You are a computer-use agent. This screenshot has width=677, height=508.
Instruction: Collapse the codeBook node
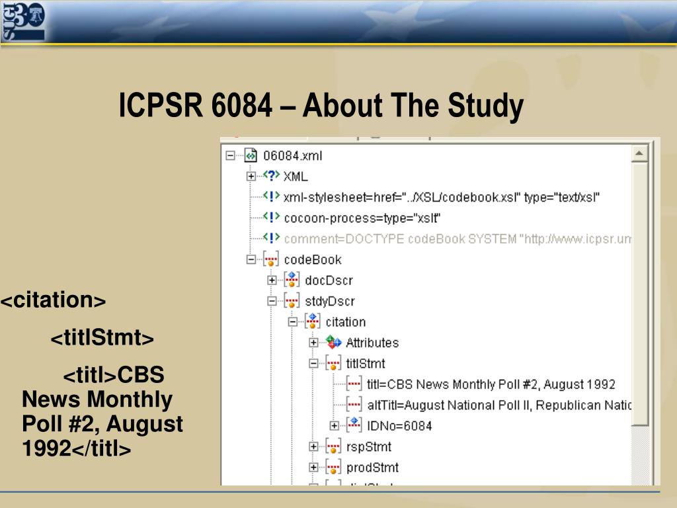(x=251, y=259)
